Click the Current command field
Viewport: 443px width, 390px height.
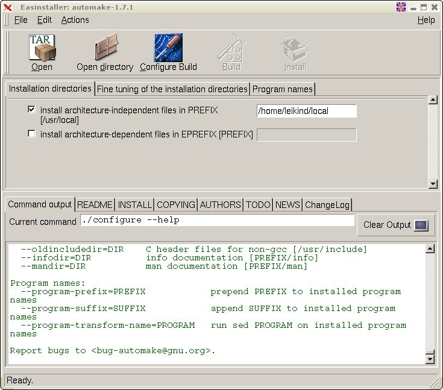[217, 220]
